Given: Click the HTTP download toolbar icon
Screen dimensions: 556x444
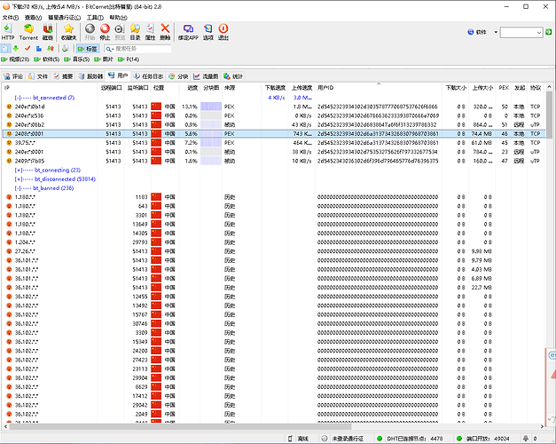Looking at the screenshot, I should 8,28.
